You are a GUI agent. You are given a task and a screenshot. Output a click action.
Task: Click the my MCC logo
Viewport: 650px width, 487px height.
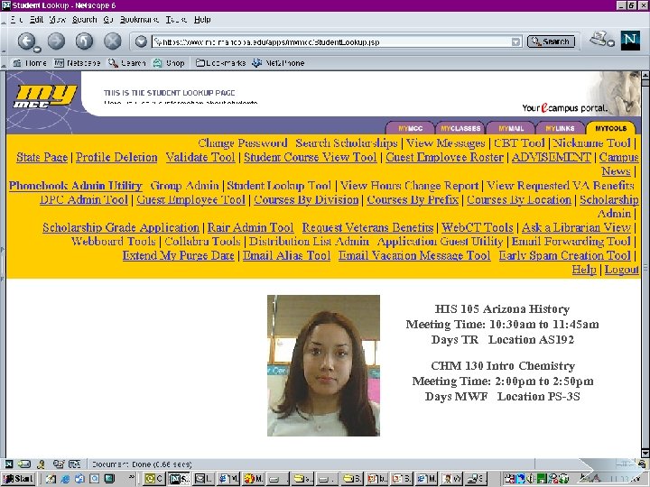tap(45, 96)
